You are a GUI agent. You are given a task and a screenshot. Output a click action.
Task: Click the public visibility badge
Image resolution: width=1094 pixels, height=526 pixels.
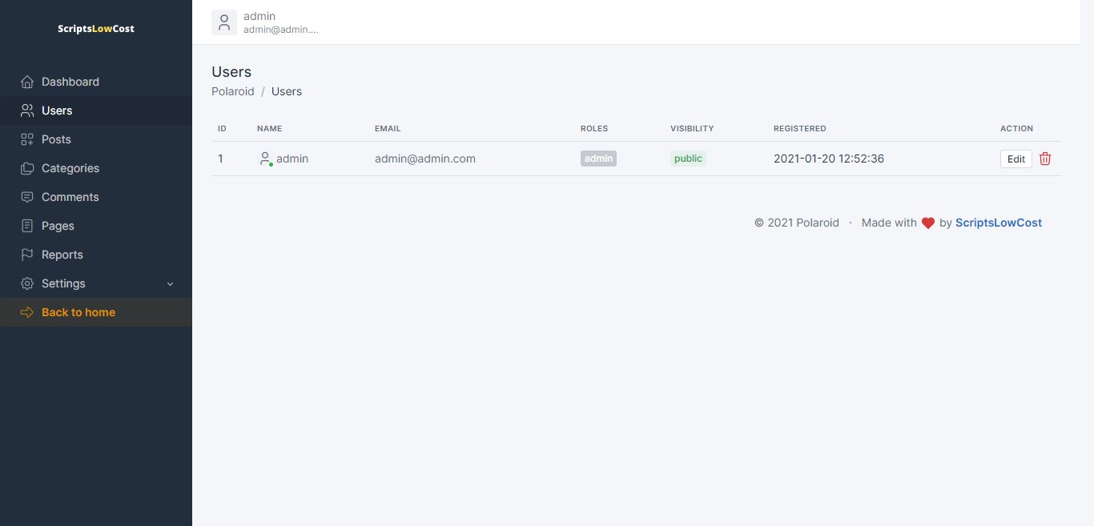pos(688,159)
